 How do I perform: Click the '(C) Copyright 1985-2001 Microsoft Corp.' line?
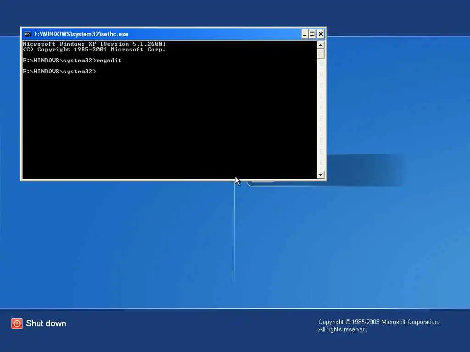point(94,49)
